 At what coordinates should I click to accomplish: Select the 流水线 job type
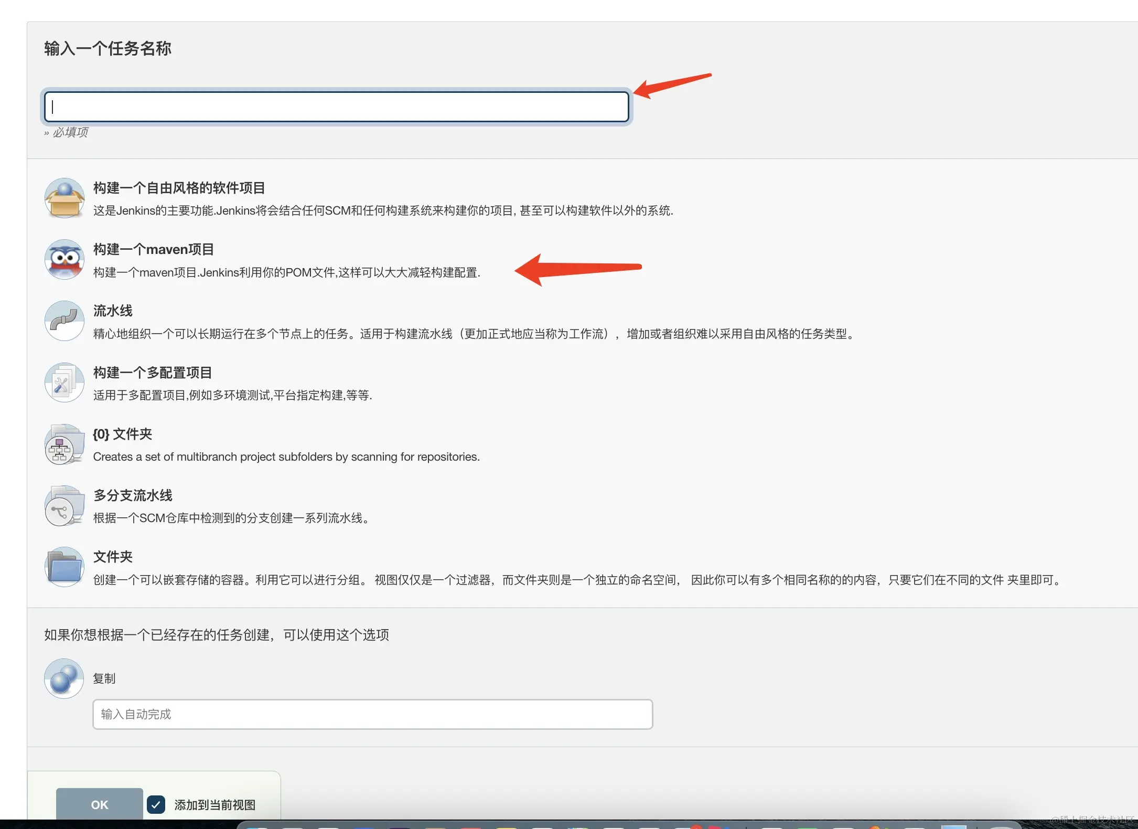[112, 311]
